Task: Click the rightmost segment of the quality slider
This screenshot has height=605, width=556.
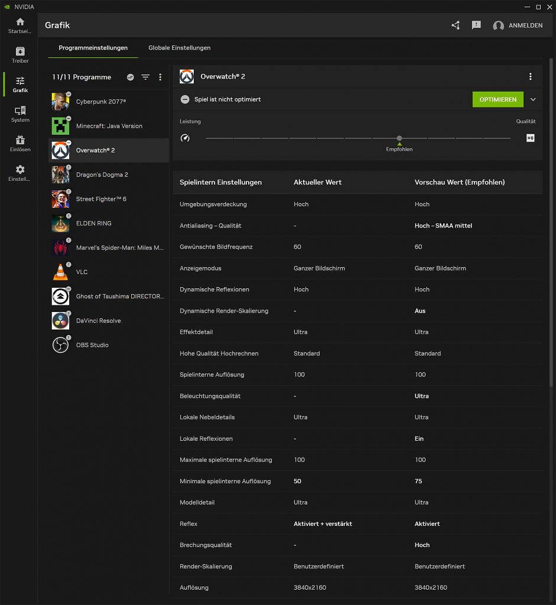Action: click(x=497, y=138)
